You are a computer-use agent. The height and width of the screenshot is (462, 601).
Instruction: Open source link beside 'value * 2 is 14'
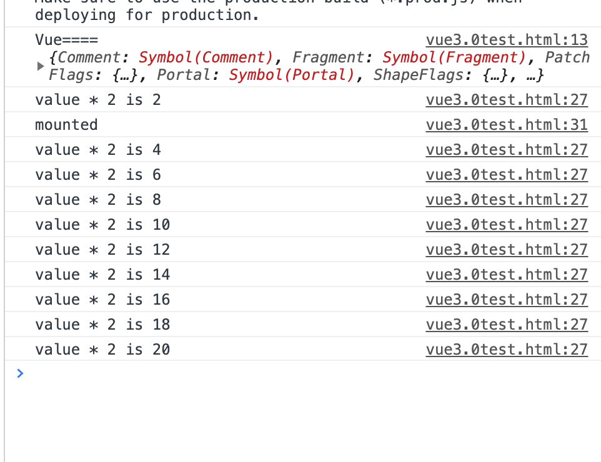tap(507, 274)
